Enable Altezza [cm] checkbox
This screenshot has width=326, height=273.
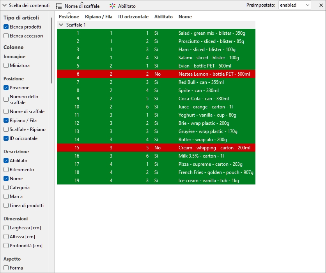6,237
